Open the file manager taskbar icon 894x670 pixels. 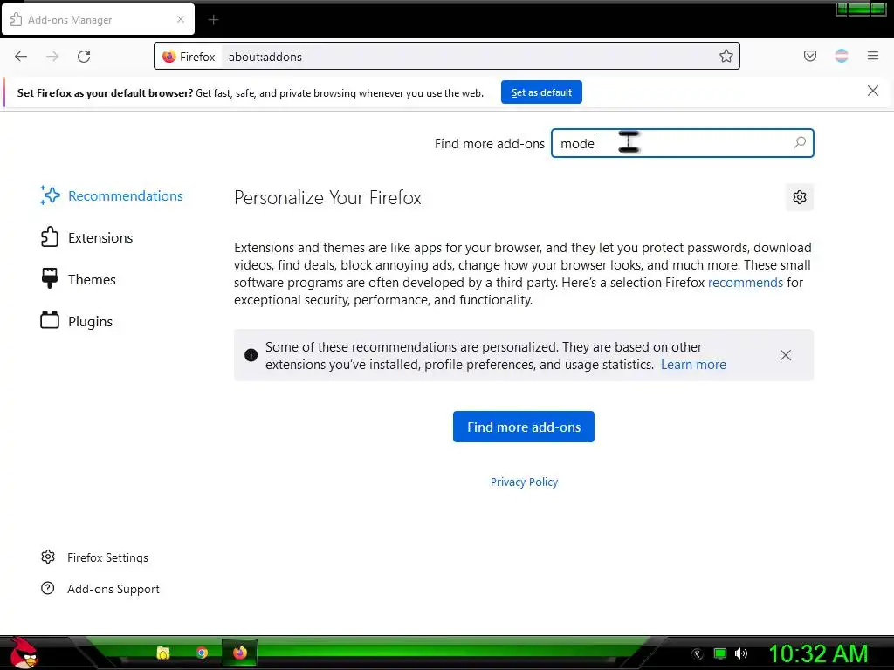point(163,653)
